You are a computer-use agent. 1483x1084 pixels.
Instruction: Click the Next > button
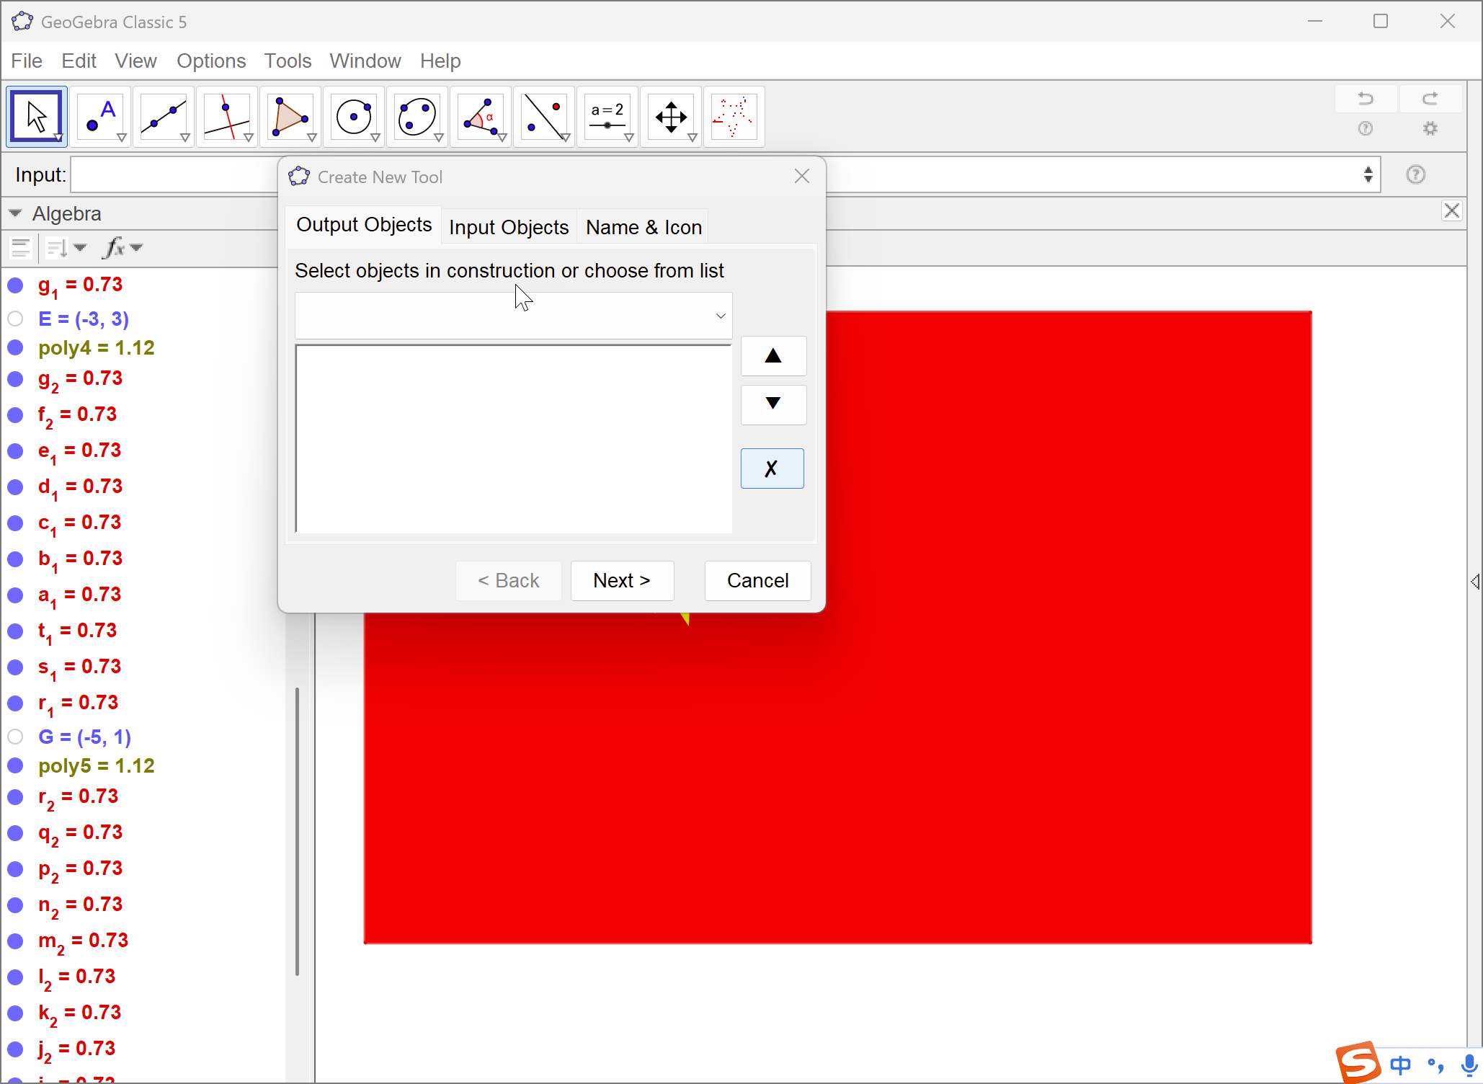pos(622,580)
